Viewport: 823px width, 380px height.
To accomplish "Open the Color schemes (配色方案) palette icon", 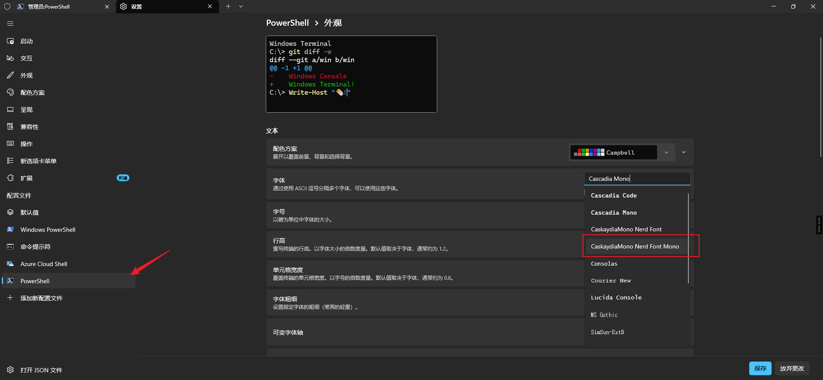I will tap(10, 93).
